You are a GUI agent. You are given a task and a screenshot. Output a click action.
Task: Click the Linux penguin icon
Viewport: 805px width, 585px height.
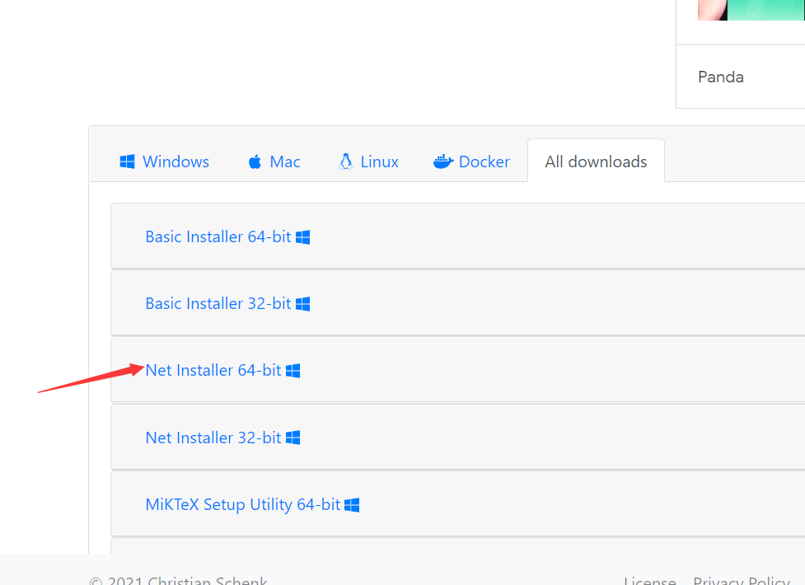click(345, 161)
